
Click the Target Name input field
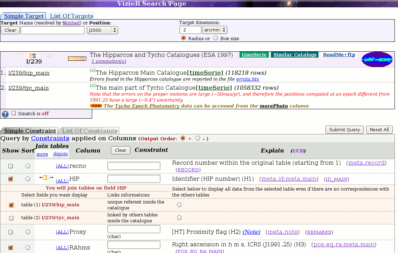coord(52,30)
